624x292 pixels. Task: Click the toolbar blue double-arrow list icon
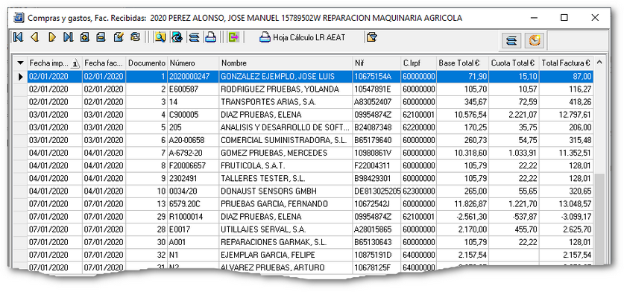coord(194,37)
